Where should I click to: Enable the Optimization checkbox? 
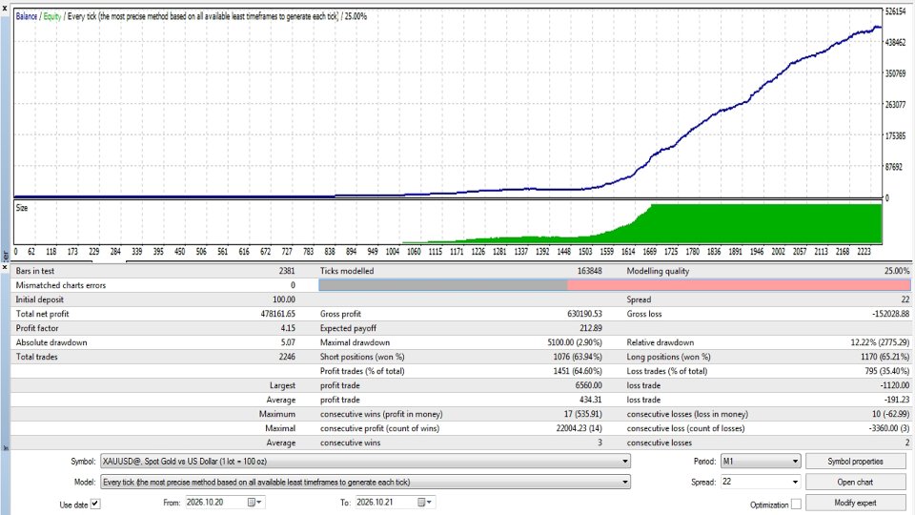tap(796, 504)
